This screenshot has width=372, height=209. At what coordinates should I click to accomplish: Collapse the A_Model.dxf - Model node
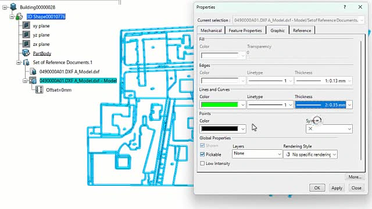pyautogui.click(x=25, y=81)
